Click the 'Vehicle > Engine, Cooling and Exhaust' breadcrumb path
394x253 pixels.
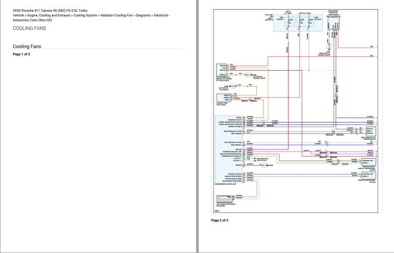pos(91,18)
